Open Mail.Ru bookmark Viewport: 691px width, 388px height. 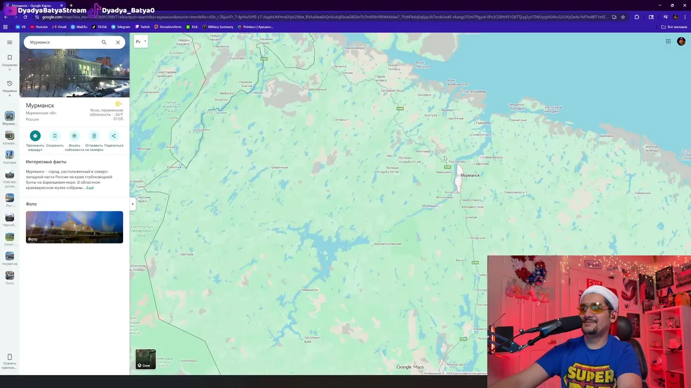coord(79,26)
